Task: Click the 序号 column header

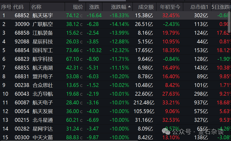Action: pos(6,7)
